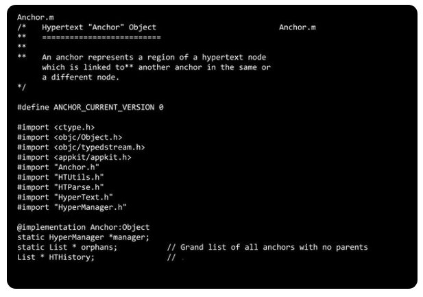
Task: Click the "Anchor.h" import line
Action: 58,167
